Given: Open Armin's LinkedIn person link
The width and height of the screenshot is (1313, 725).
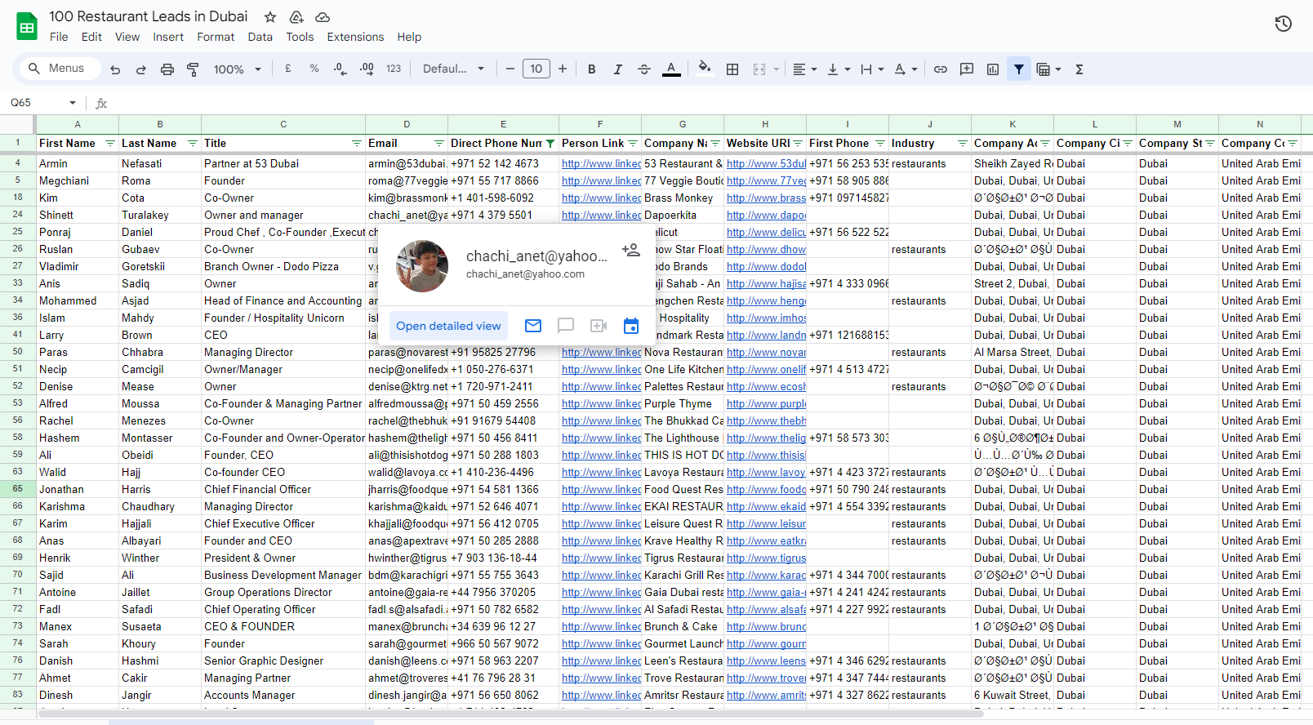Looking at the screenshot, I should pyautogui.click(x=601, y=163).
